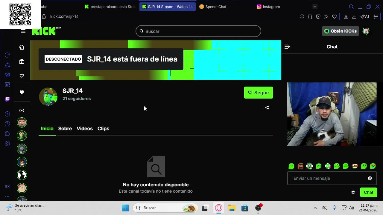Click the snapshot selection icon in toolbar
This screenshot has width=383, height=215.
(310, 17)
